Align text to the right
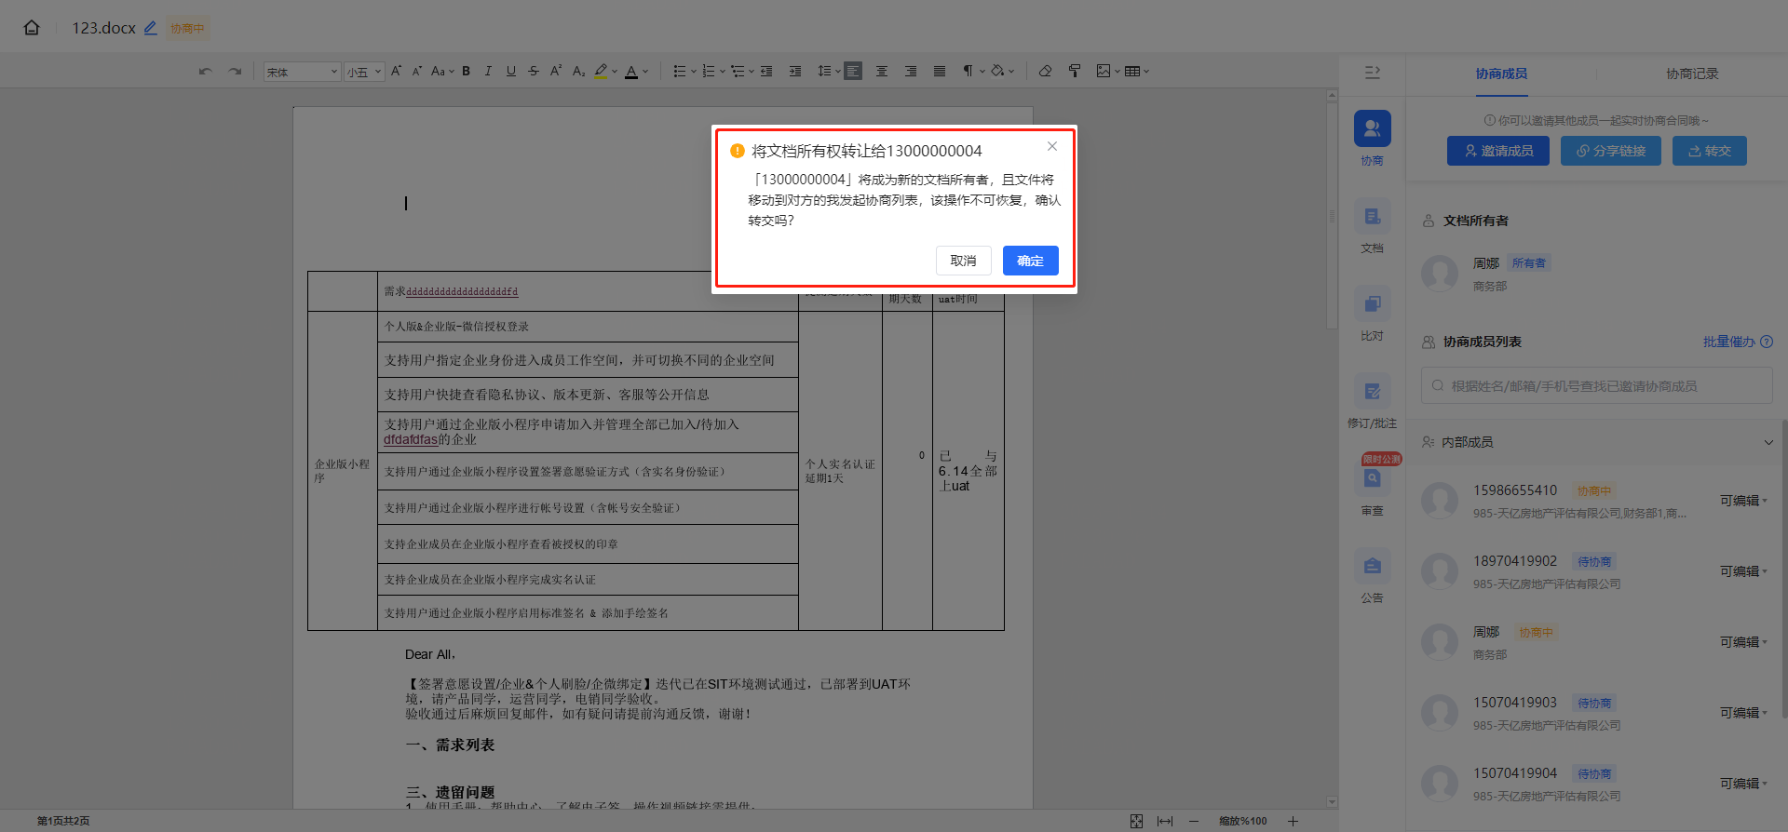Image resolution: width=1788 pixels, height=832 pixels. pos(911,71)
